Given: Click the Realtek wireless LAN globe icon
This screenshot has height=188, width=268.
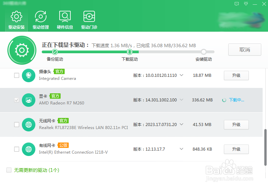Looking at the screenshot, I should tap(29, 125).
